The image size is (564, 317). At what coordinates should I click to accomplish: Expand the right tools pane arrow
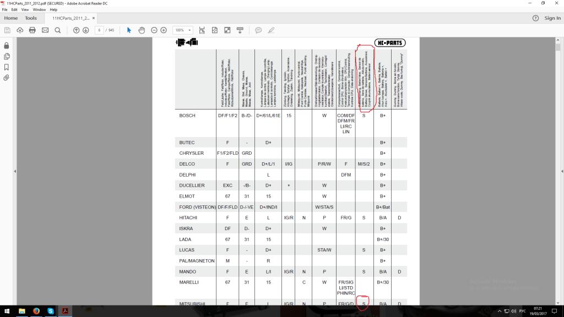[x=562, y=172]
